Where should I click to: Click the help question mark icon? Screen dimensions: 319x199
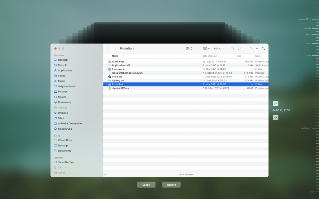(x=251, y=49)
